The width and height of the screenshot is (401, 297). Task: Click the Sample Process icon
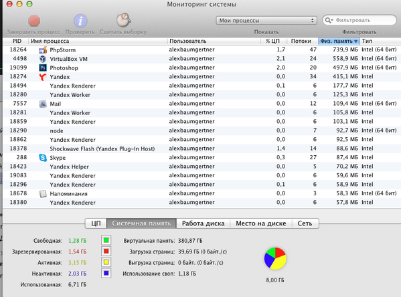[x=124, y=20]
